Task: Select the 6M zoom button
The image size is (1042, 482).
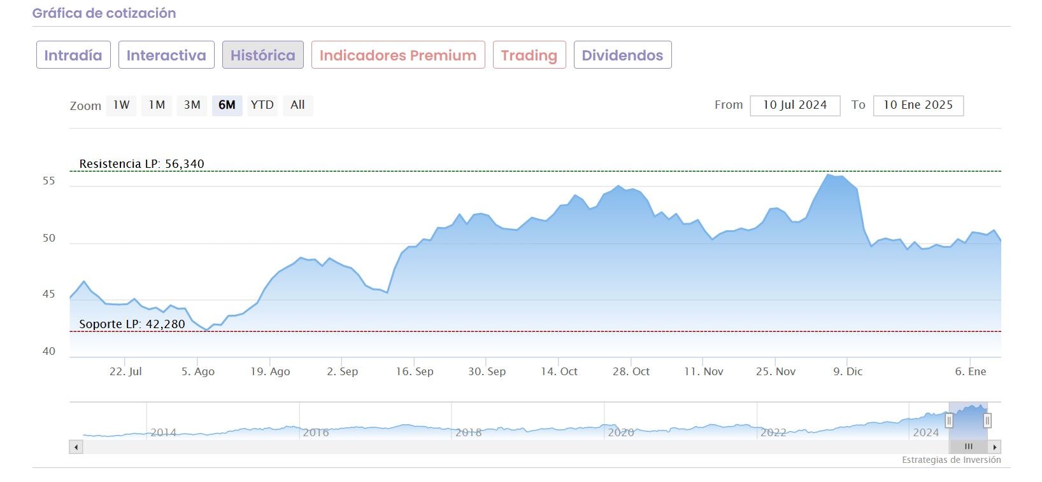Action: (227, 105)
